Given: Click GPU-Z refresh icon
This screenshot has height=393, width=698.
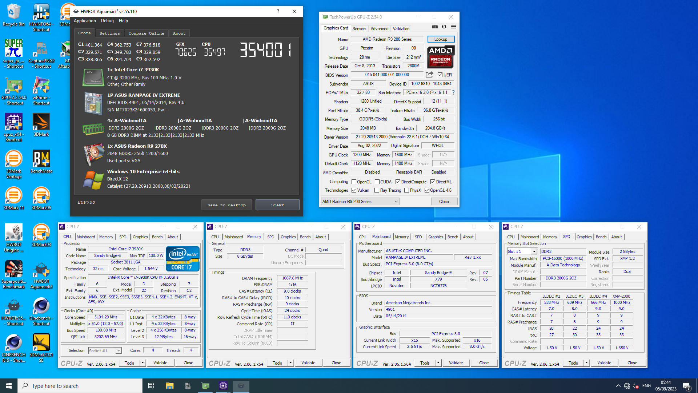Looking at the screenshot, I should (x=444, y=27).
